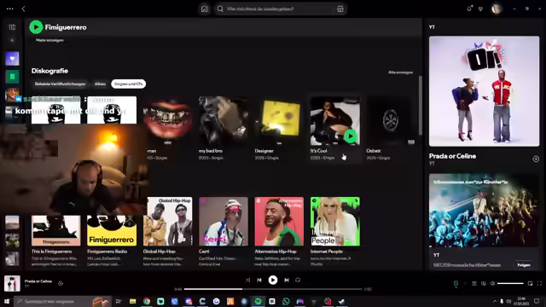This screenshot has height=307, width=546.
Task: Open the Spotify Home page
Action: (x=205, y=9)
